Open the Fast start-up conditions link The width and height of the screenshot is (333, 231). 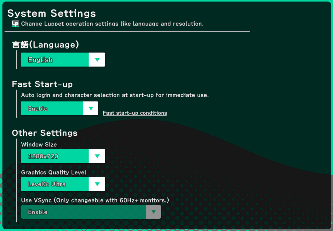[135, 113]
